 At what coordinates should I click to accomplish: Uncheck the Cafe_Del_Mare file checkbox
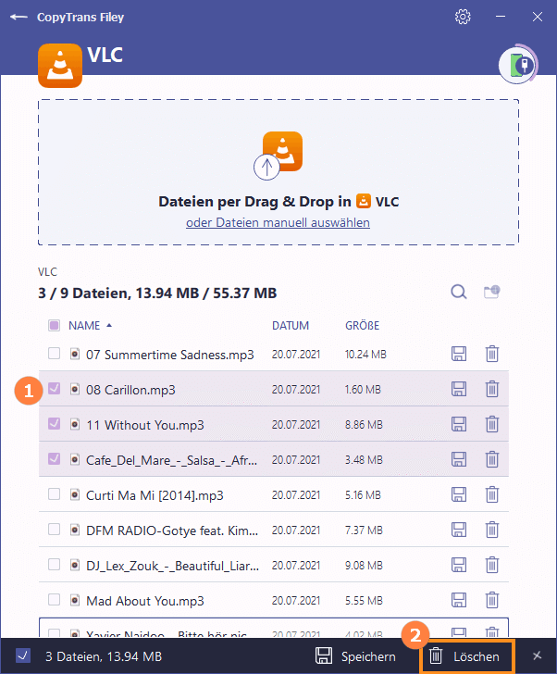point(54,459)
